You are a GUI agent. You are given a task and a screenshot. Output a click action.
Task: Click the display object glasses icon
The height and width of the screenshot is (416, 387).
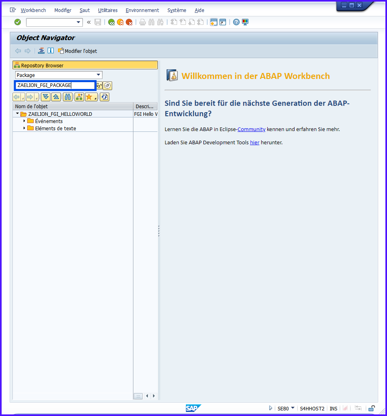tap(99, 85)
